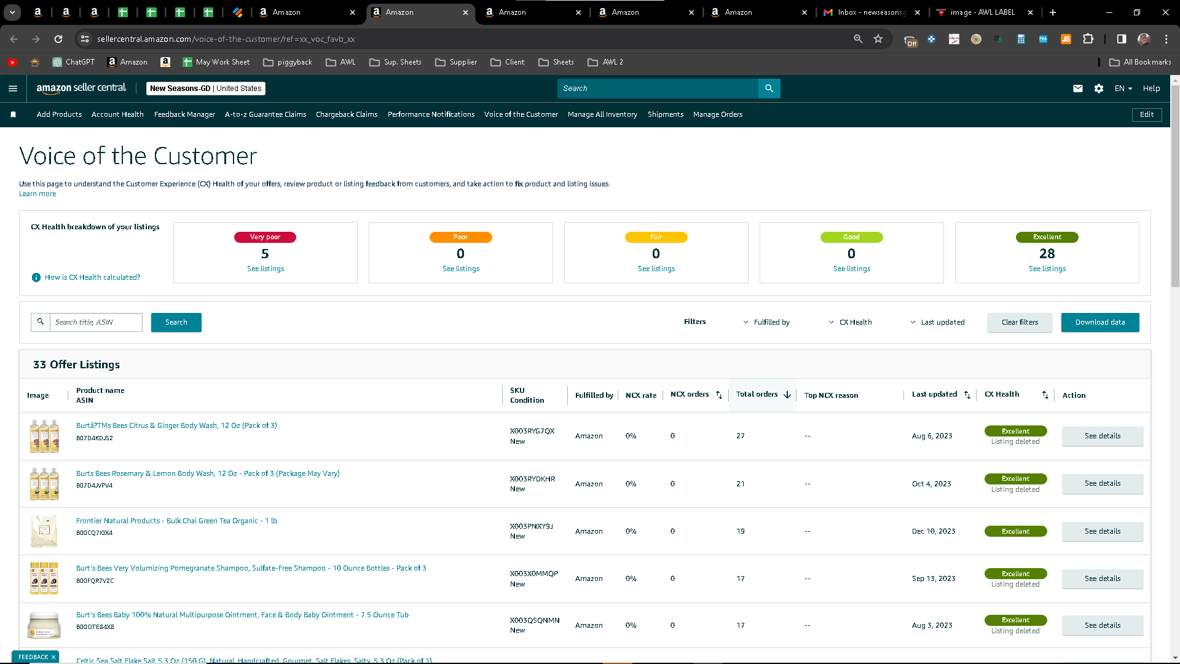This screenshot has height=664, width=1180.
Task: Open the Seller Central hamburger menu
Action: pyautogui.click(x=13, y=89)
